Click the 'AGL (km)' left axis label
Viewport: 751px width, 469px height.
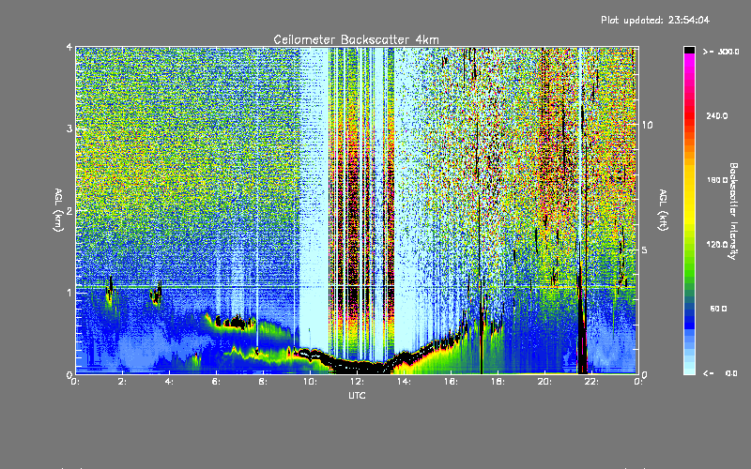click(58, 210)
